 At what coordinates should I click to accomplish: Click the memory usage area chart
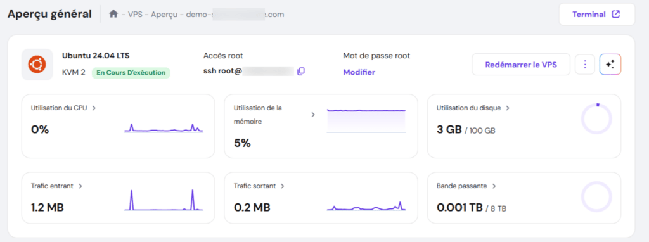[366, 121]
